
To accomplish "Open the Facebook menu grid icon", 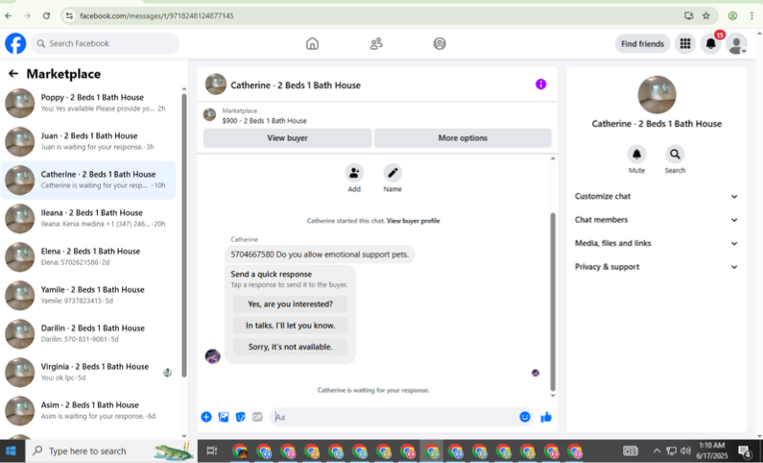I will (685, 44).
